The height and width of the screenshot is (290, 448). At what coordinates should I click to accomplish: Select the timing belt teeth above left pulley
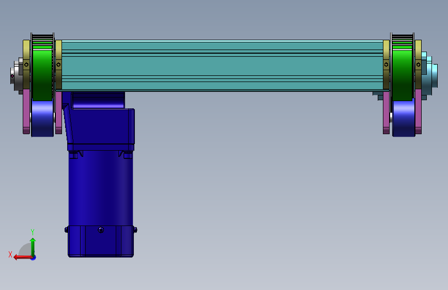pos(42,39)
